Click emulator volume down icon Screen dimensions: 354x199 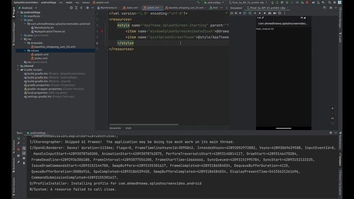(x=240, y=13)
